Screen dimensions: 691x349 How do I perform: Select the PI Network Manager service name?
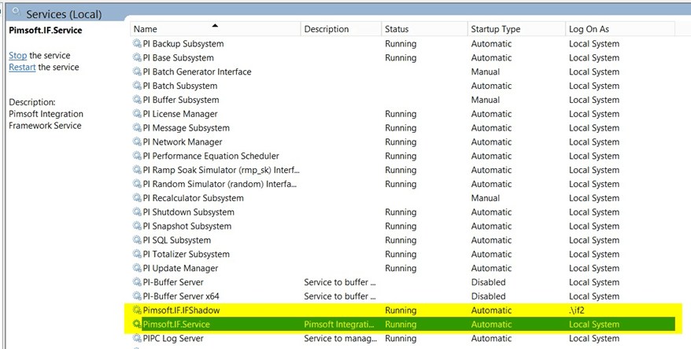[x=183, y=142]
